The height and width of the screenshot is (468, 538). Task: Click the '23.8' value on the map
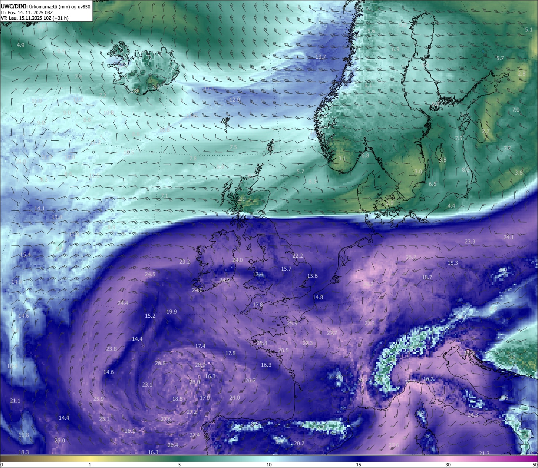point(111,349)
